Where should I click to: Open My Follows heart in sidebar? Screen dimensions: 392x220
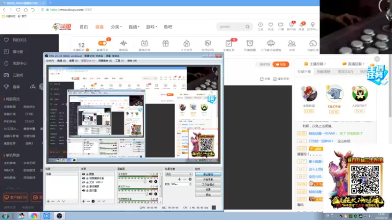click(6, 40)
